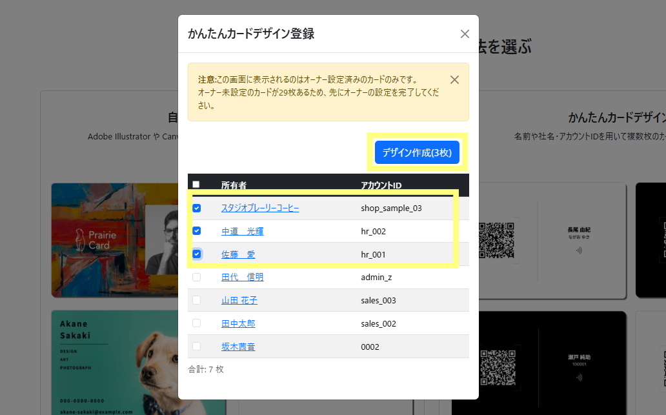Click the かんたんカードデザイン heading in background
This screenshot has height=415, width=666.
point(617,117)
